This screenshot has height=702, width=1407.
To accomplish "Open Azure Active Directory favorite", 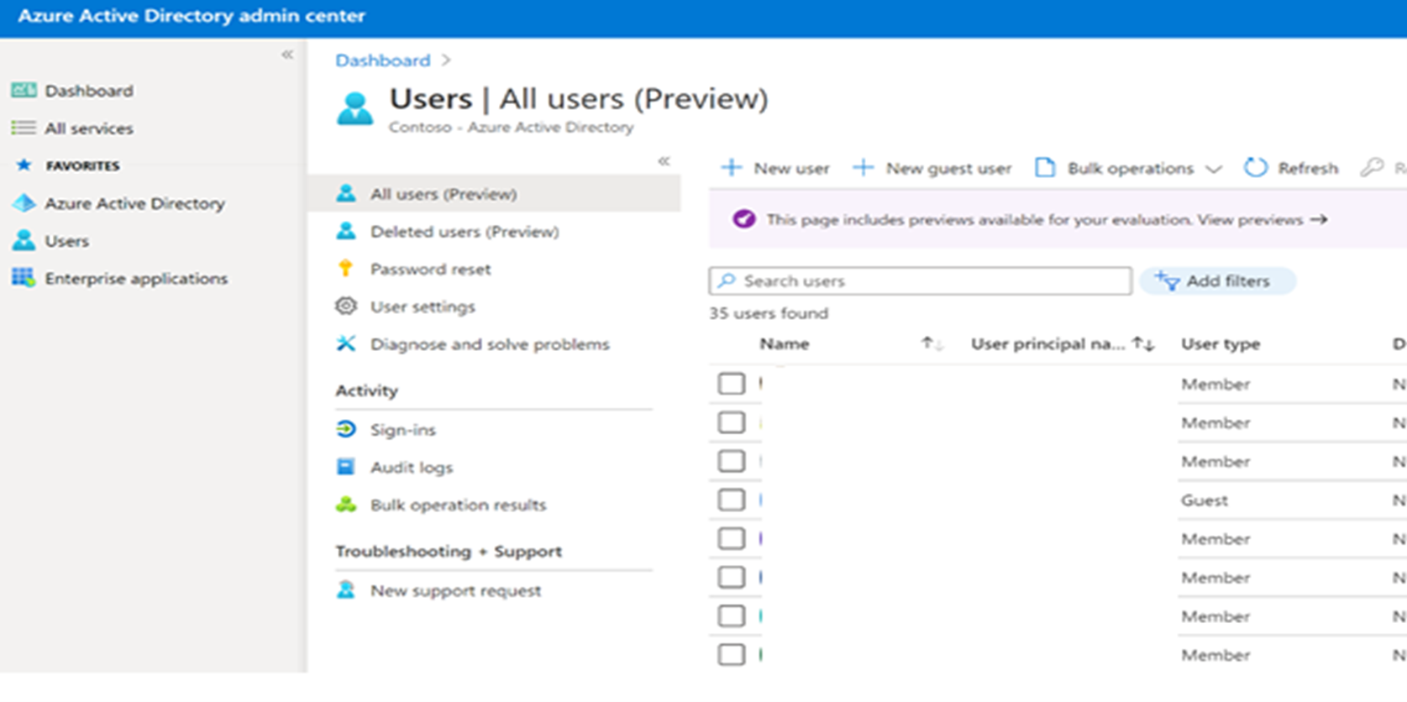I will [134, 203].
